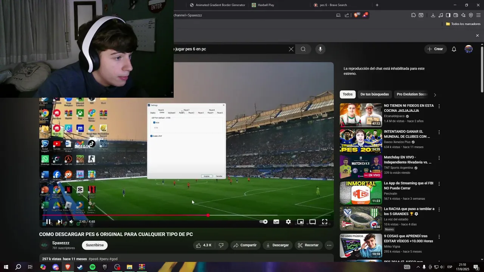Mute the video player volume
484x272 pixels.
pos(71,222)
